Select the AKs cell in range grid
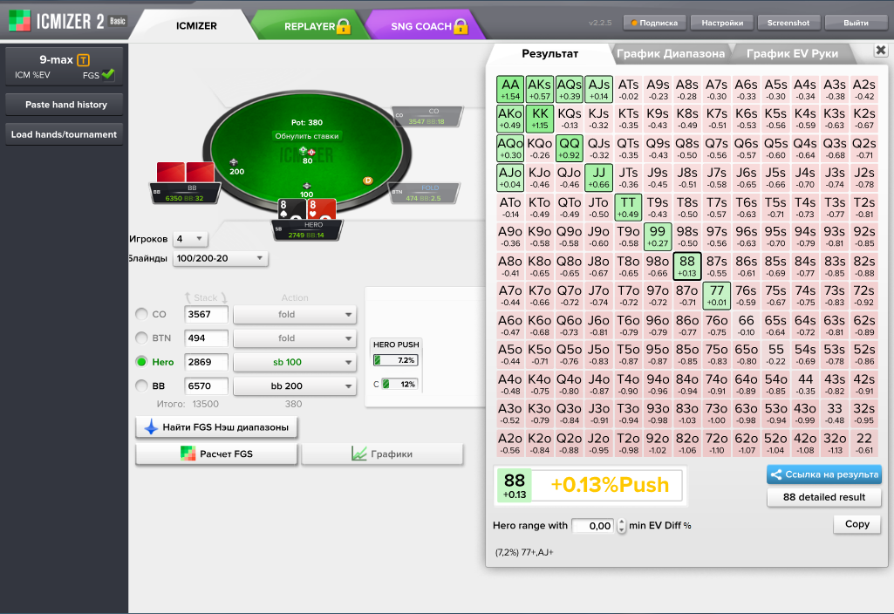Image resolution: width=894 pixels, height=614 pixels. tap(539, 90)
